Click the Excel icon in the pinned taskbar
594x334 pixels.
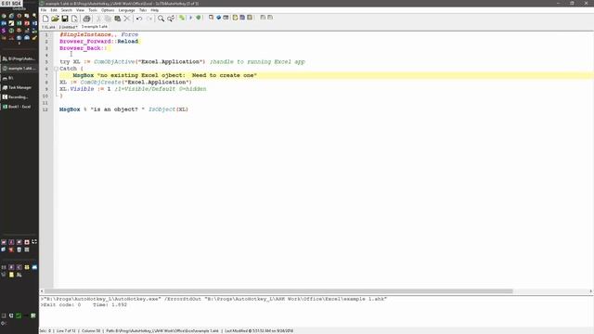click(x=19, y=23)
